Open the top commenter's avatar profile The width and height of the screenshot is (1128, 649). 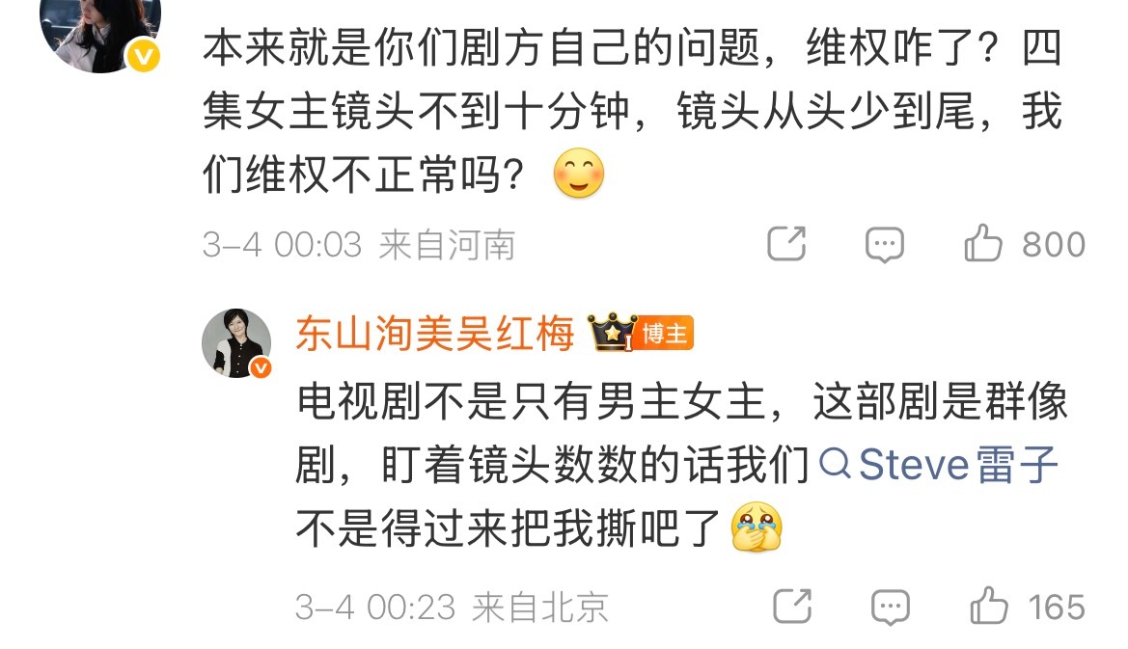(x=100, y=33)
